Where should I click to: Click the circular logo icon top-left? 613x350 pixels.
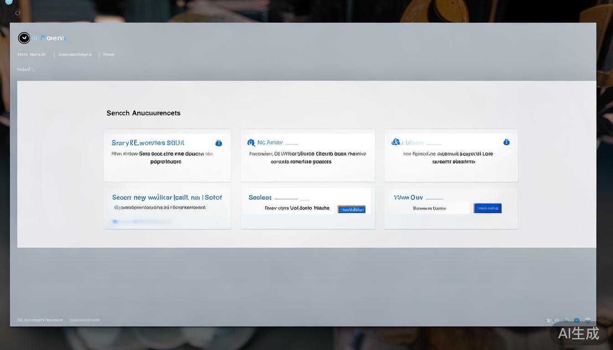click(24, 38)
